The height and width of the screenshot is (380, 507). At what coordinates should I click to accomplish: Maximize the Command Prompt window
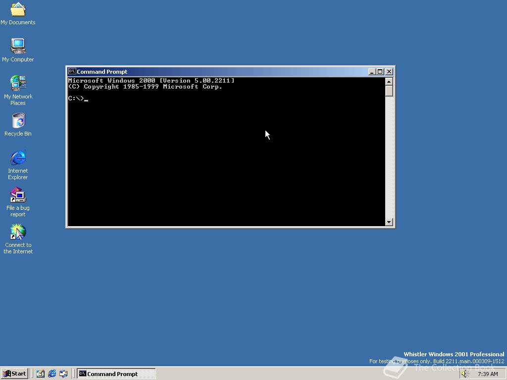click(x=380, y=72)
